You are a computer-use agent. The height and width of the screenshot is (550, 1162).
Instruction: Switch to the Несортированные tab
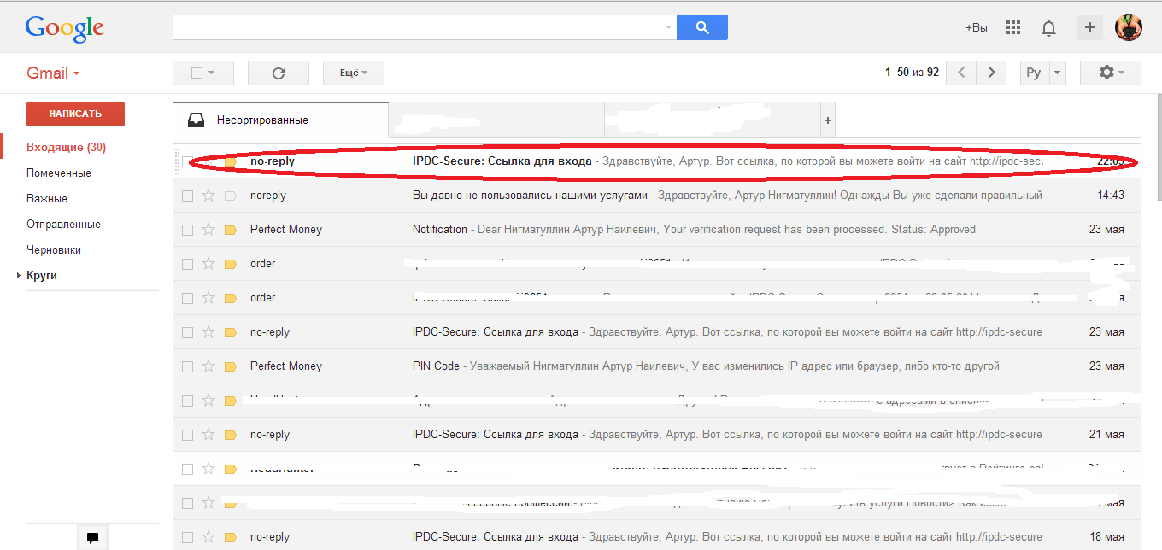(280, 120)
